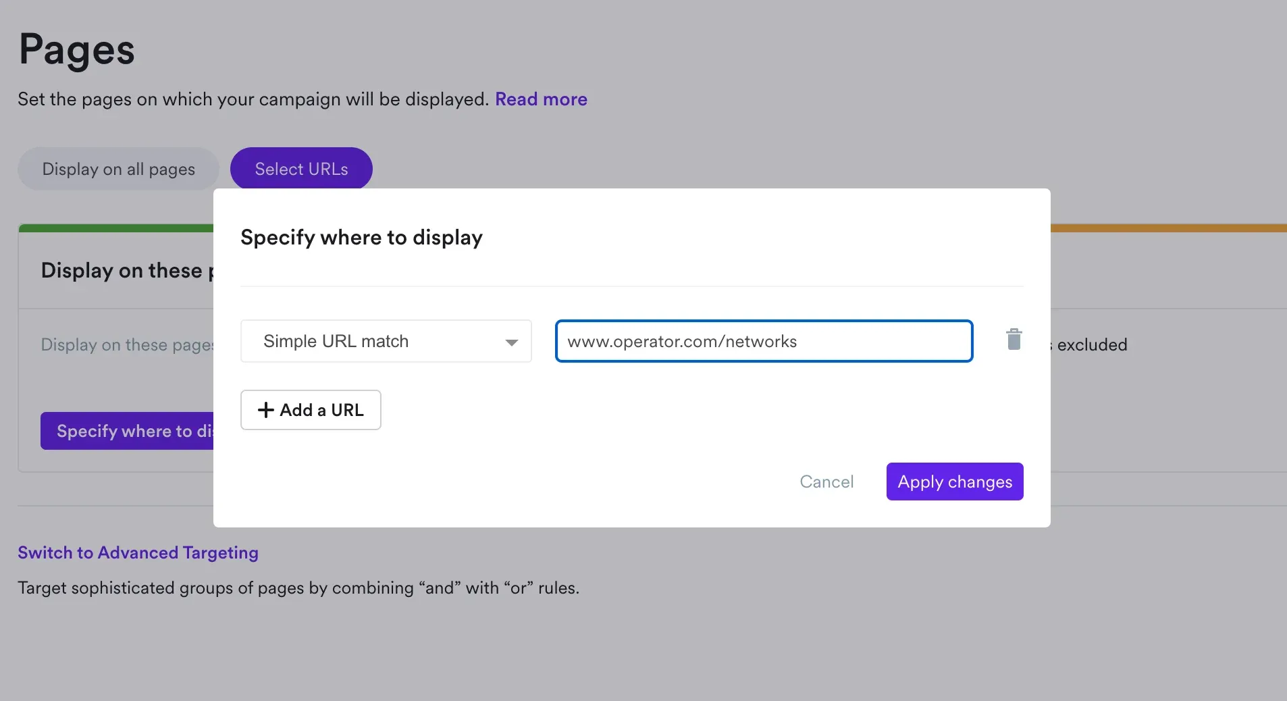Click the Pages title heading

point(77,50)
